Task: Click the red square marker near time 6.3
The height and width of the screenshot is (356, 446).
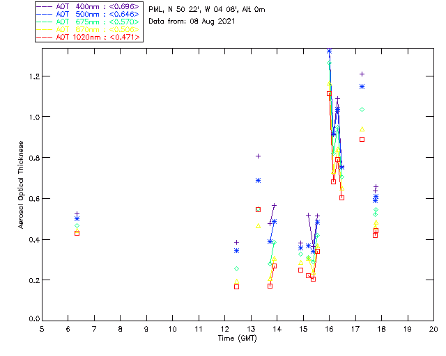Action: click(77, 233)
